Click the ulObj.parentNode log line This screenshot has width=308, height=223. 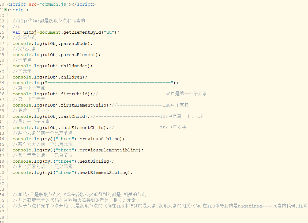[52, 44]
